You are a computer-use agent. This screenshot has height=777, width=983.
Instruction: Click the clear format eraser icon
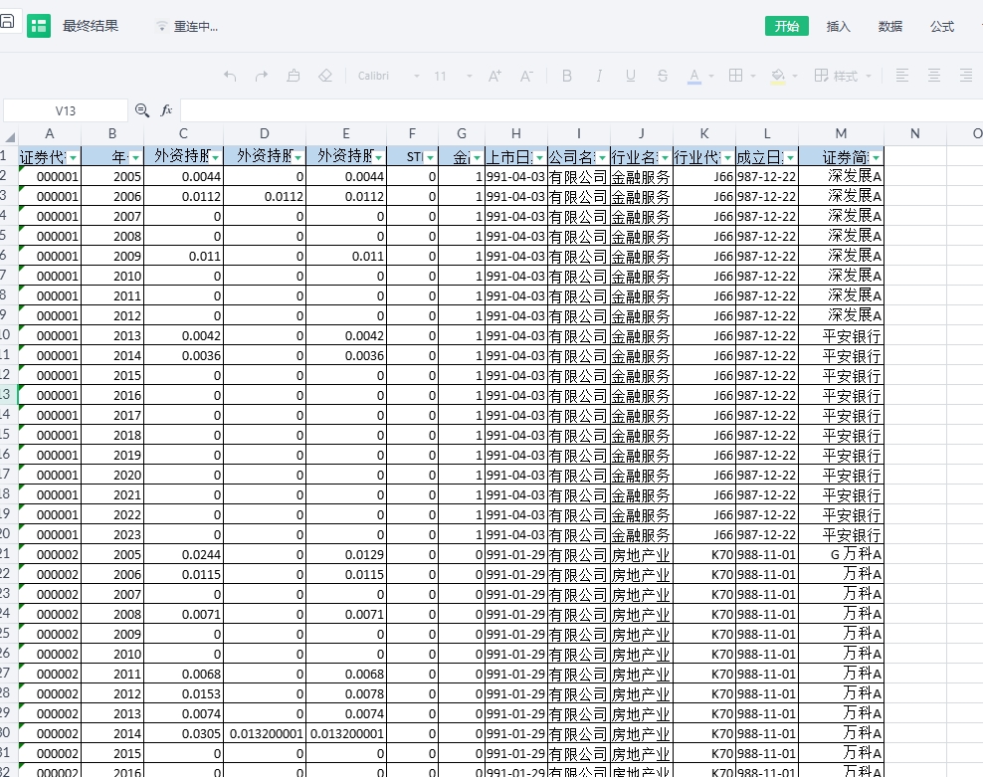tap(325, 76)
